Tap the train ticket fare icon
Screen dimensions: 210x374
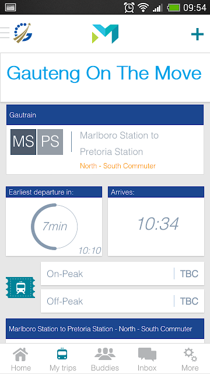pyautogui.click(x=20, y=288)
